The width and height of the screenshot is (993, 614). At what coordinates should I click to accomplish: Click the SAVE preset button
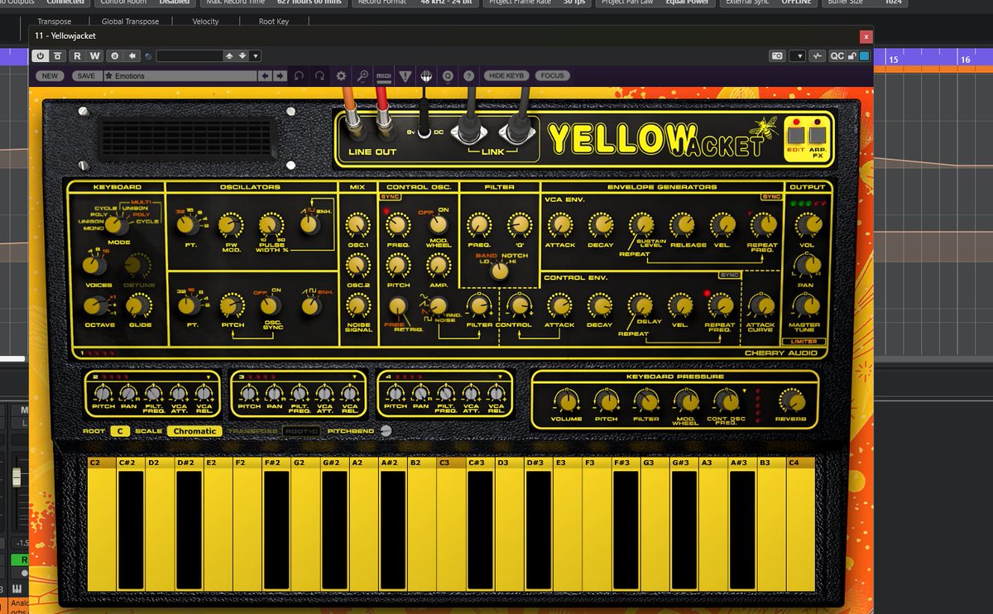85,75
